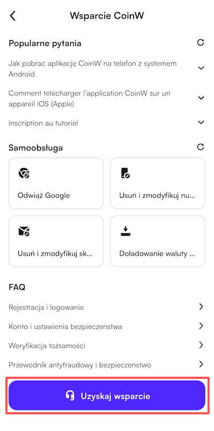The width and height of the screenshot is (214, 431).
Task: Open Konto i ustawienia bezpieczeństwa FAQ
Action: [107, 327]
